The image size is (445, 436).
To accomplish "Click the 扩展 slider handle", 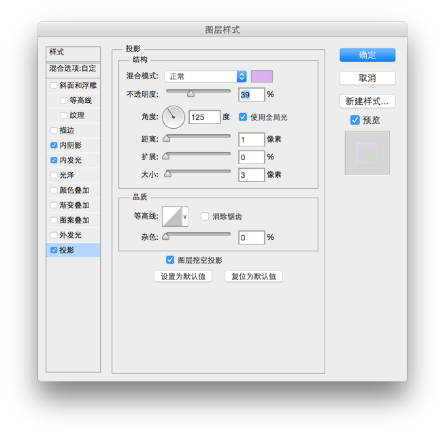I will click(x=166, y=156).
